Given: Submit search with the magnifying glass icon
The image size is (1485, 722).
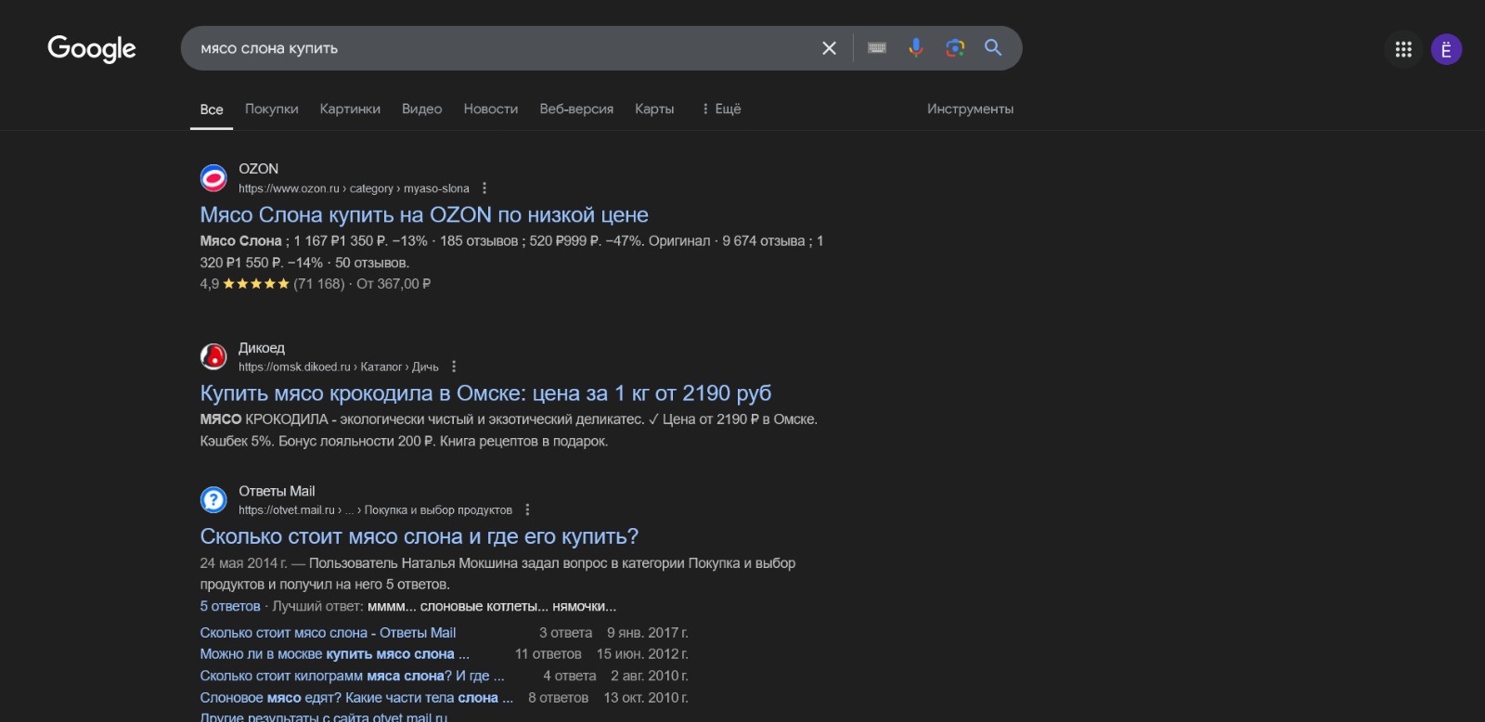Looking at the screenshot, I should (x=993, y=48).
